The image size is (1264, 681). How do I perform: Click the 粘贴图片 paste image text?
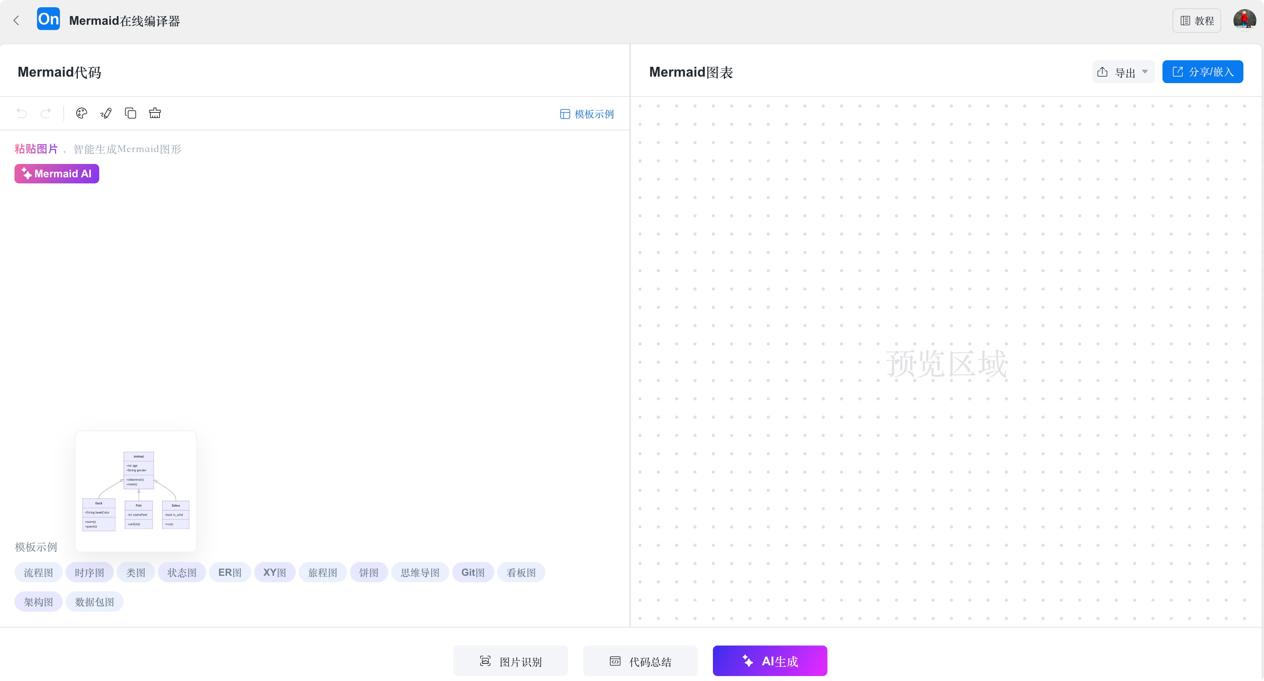(x=36, y=149)
